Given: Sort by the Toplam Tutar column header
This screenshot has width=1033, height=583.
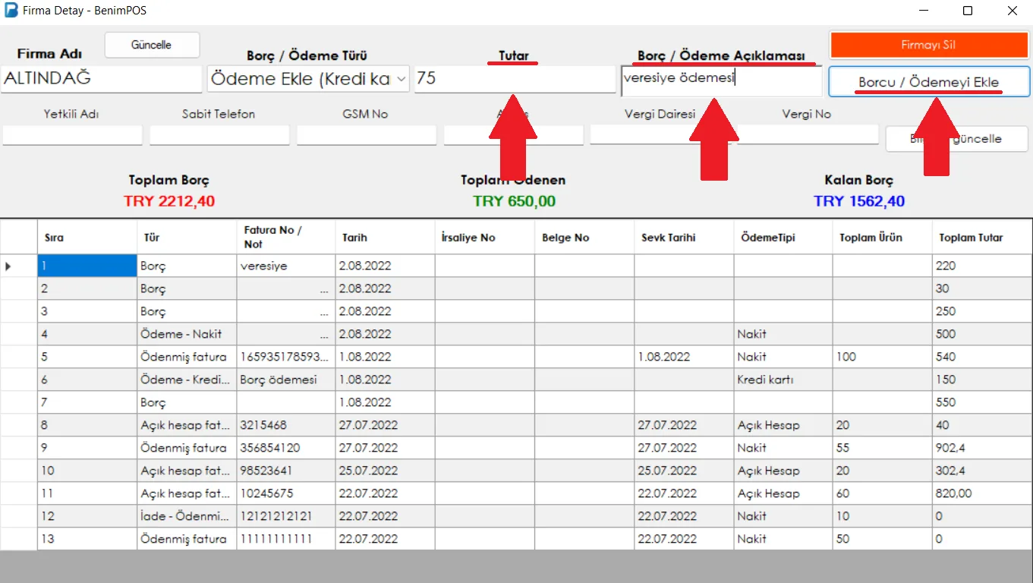Looking at the screenshot, I should tap(982, 238).
